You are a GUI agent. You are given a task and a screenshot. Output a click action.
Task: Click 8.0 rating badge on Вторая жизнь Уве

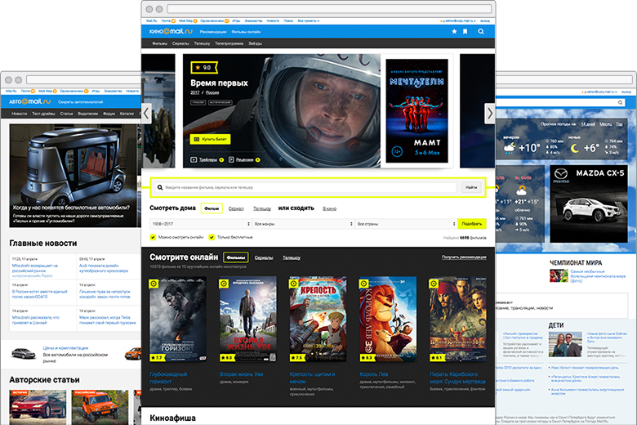pyautogui.click(x=227, y=357)
